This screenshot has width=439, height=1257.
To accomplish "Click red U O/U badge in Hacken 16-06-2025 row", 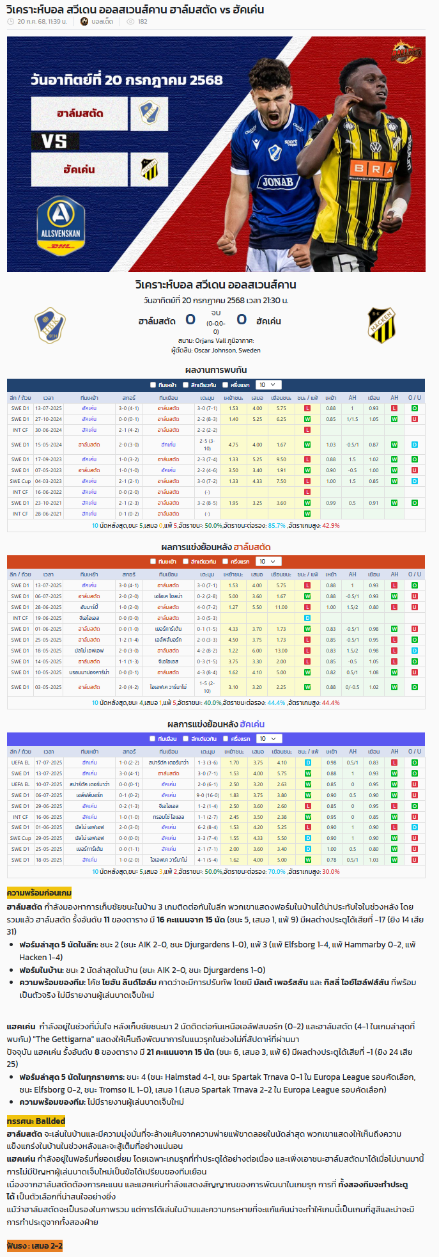I will point(415,817).
